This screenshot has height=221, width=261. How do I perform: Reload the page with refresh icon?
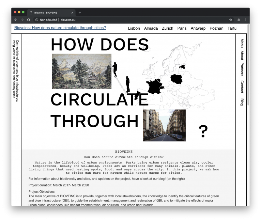pos(29,20)
